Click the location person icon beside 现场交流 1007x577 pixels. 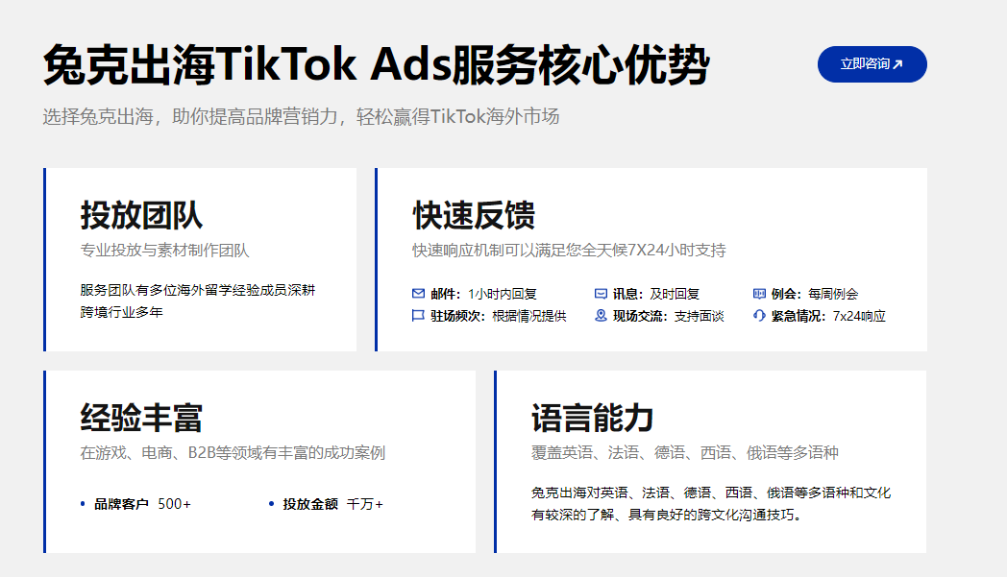pos(601,316)
